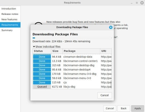
Task: Close the Requirements window
Action: (142, 3)
